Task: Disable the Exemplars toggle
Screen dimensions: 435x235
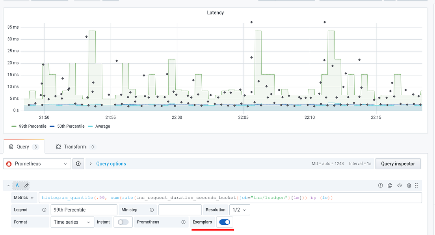Action: [x=225, y=222]
